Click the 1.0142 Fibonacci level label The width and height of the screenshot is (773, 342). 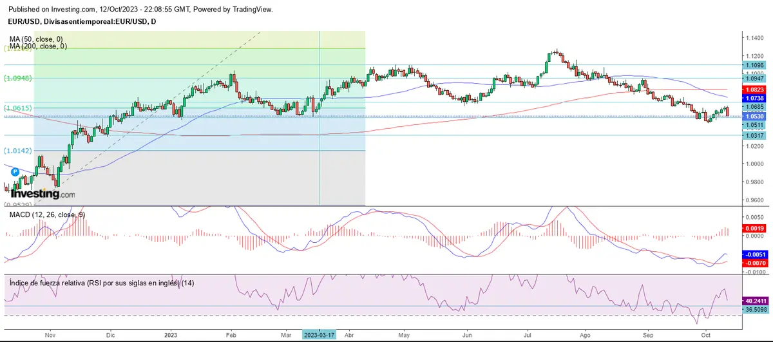[18, 151]
